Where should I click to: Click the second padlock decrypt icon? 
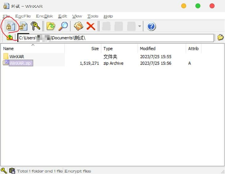pos(23,26)
